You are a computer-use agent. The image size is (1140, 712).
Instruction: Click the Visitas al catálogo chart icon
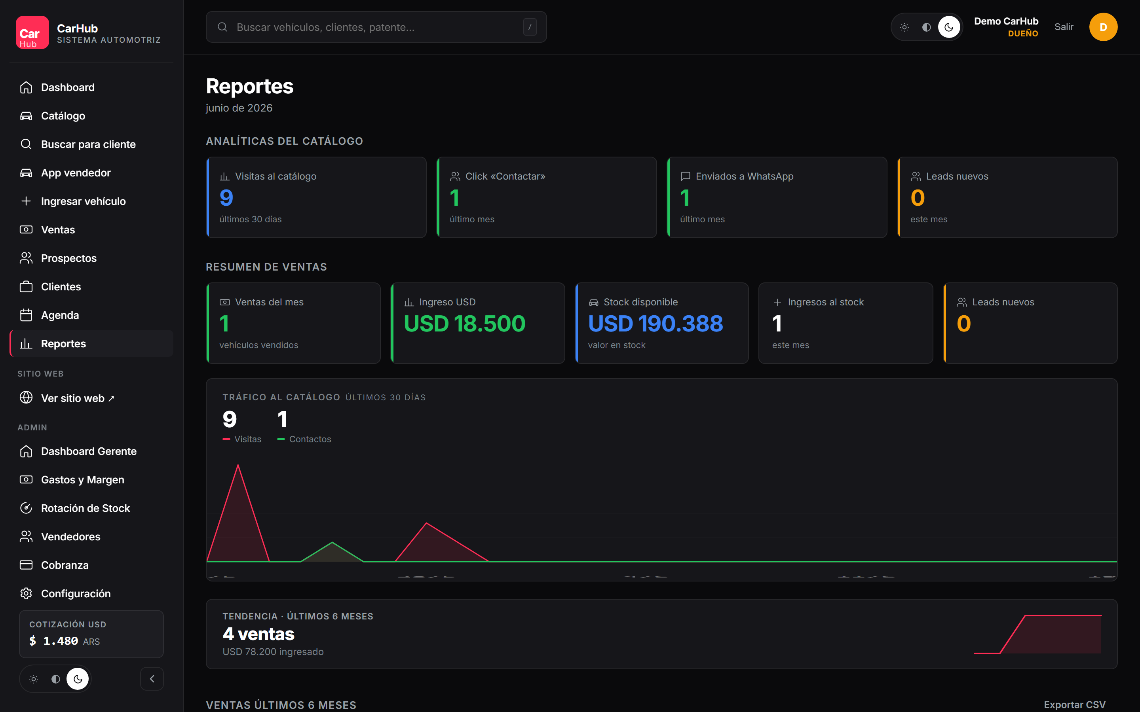225,176
